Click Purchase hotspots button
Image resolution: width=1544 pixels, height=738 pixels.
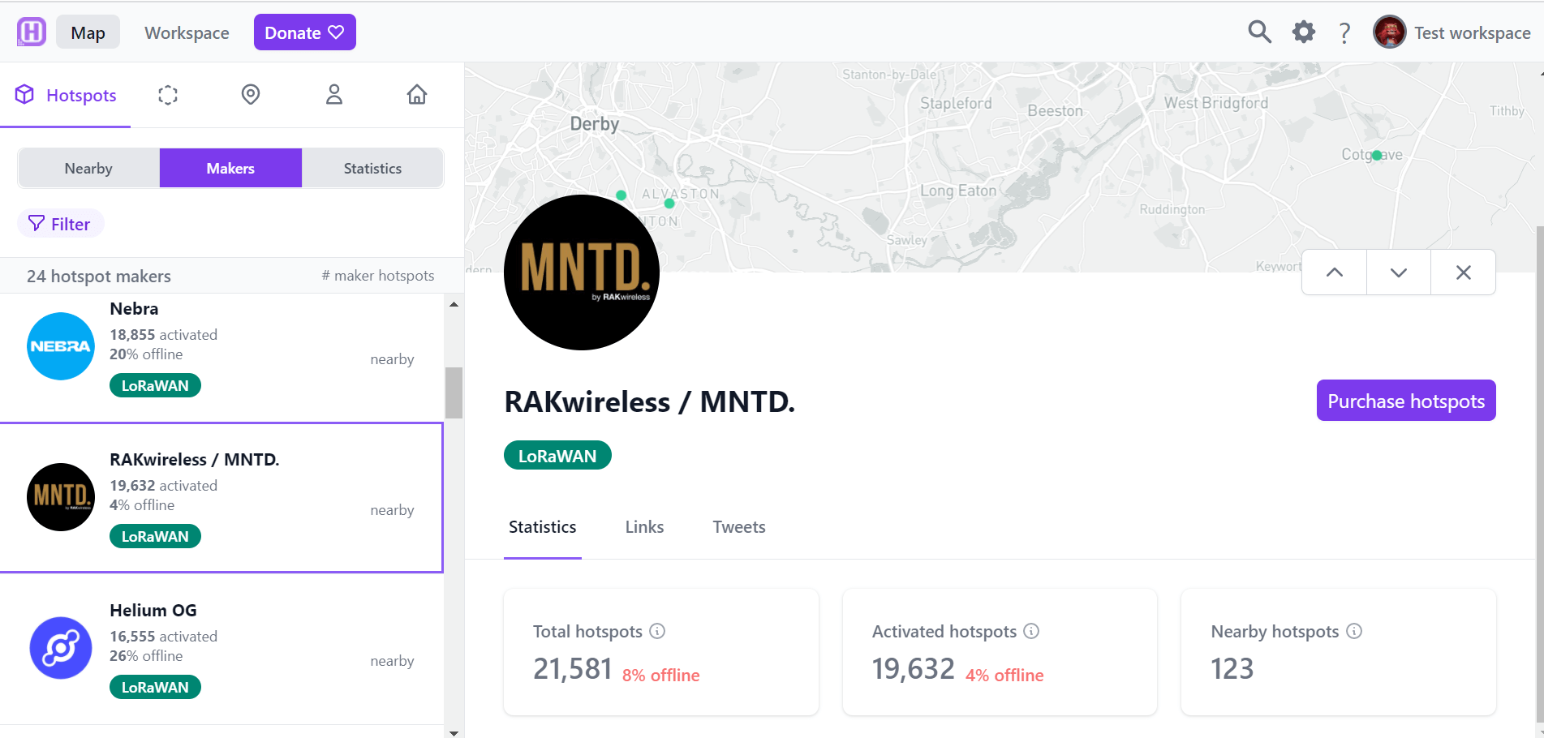pos(1406,401)
